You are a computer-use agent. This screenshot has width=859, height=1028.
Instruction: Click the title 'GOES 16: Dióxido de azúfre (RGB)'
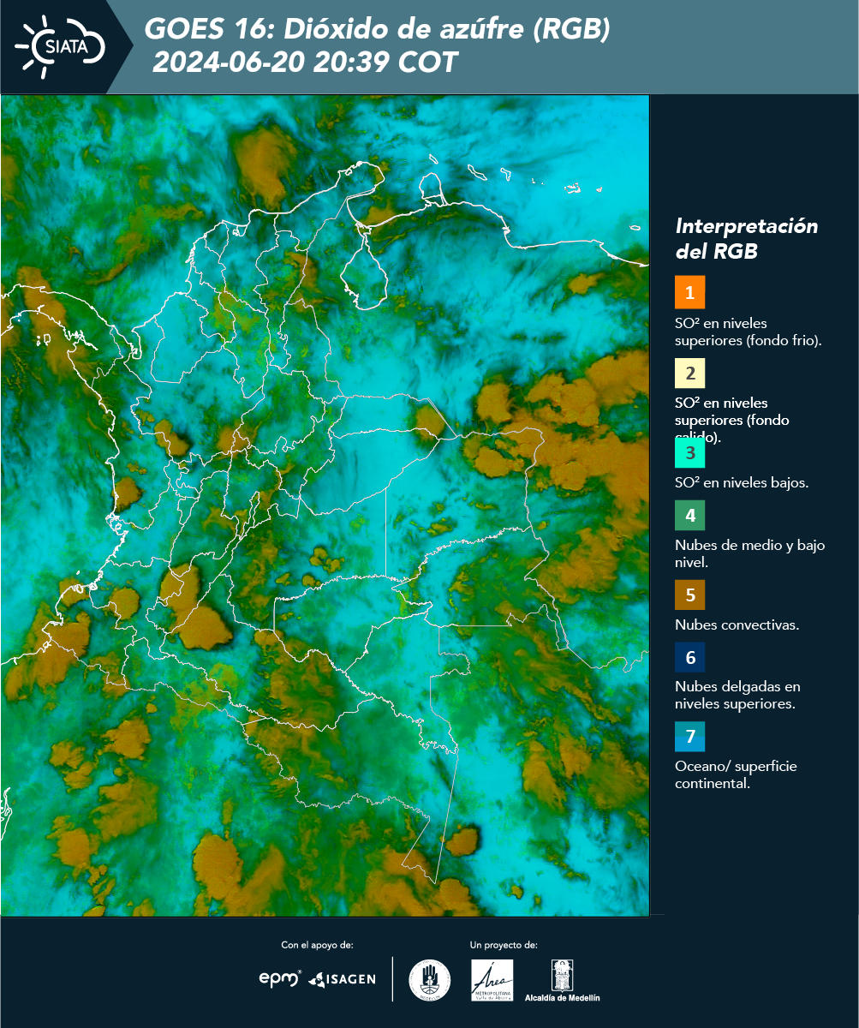[377, 30]
